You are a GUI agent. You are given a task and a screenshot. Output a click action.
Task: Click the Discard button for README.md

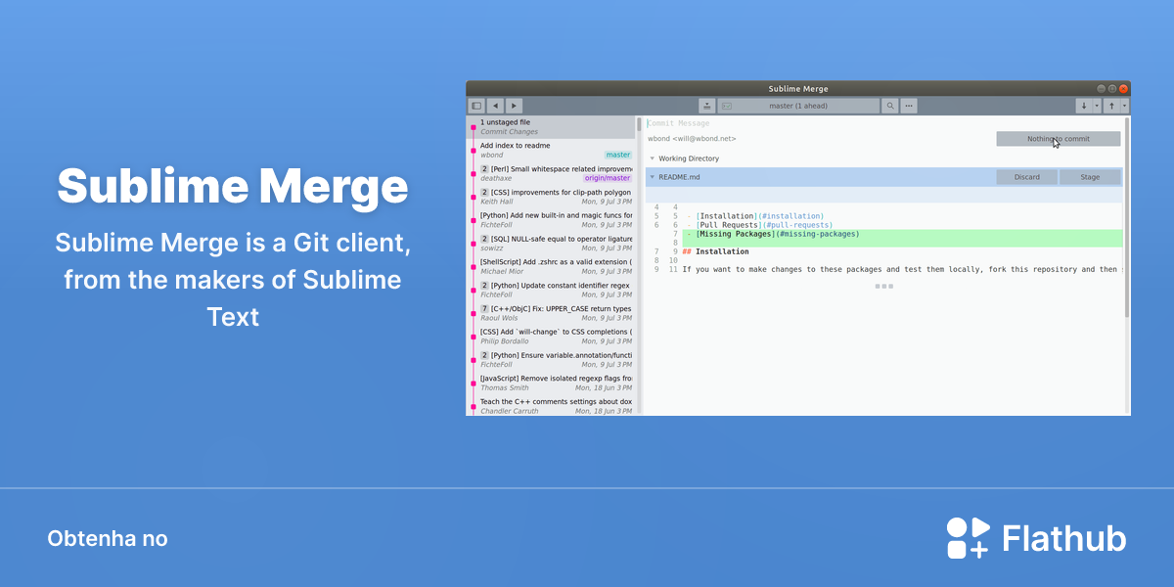[x=1026, y=177]
